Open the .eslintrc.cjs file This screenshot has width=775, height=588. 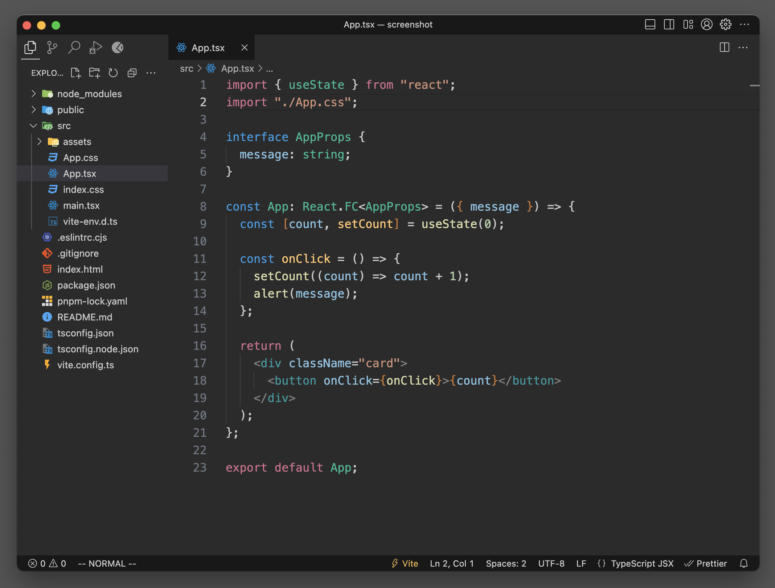pos(92,237)
